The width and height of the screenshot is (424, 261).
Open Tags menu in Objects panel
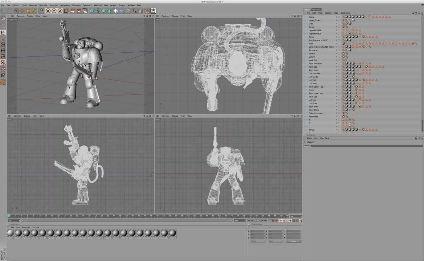(x=336, y=13)
